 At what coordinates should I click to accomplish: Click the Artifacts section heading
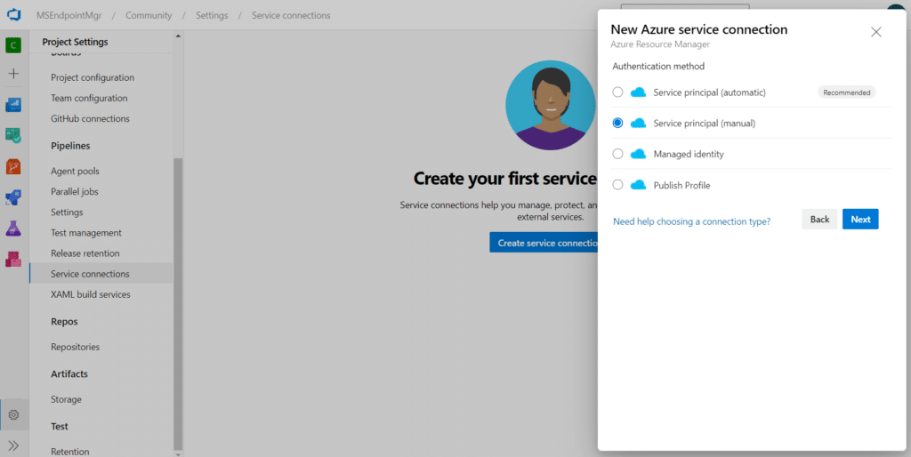(x=69, y=374)
